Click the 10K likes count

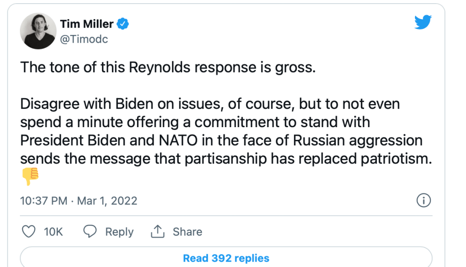[53, 232]
